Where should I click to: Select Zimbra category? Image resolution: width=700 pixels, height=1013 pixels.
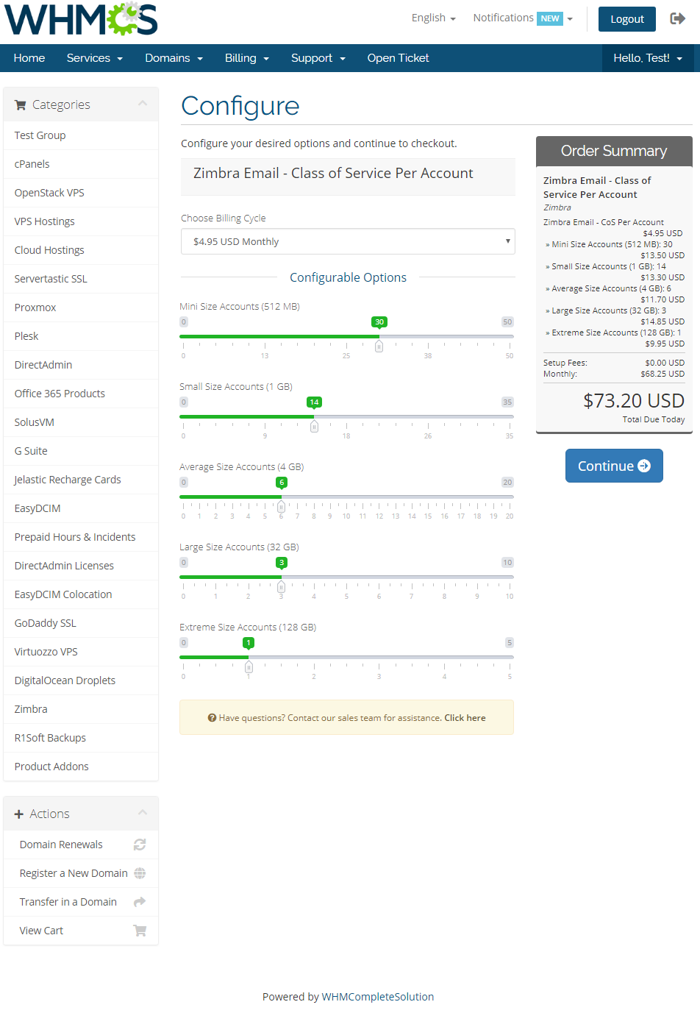pyautogui.click(x=81, y=709)
